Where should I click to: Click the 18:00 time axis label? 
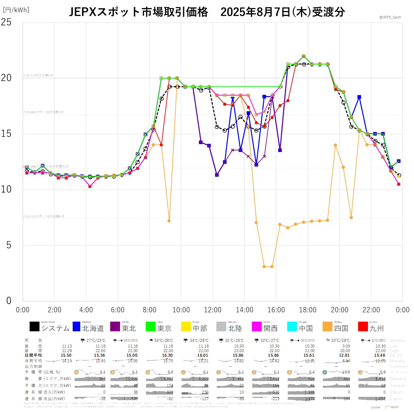coord(308,310)
